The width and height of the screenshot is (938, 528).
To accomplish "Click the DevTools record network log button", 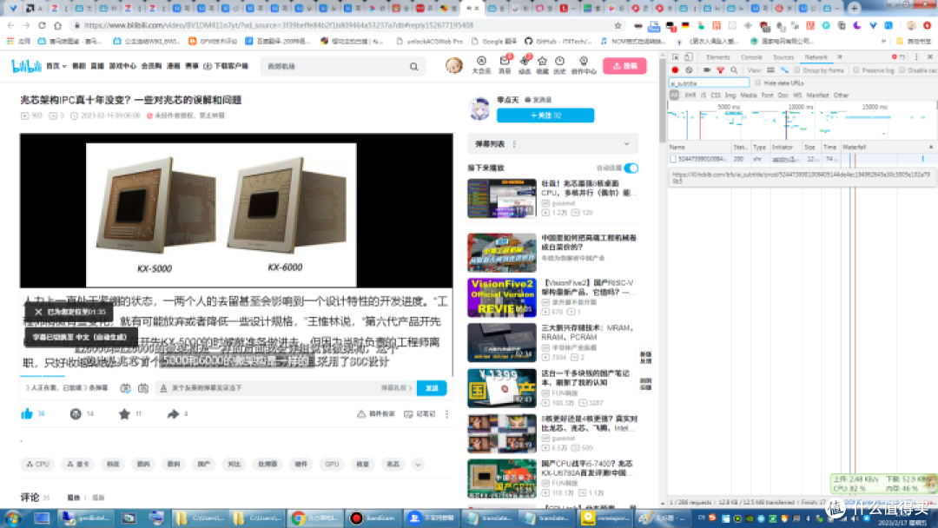I will (x=675, y=70).
